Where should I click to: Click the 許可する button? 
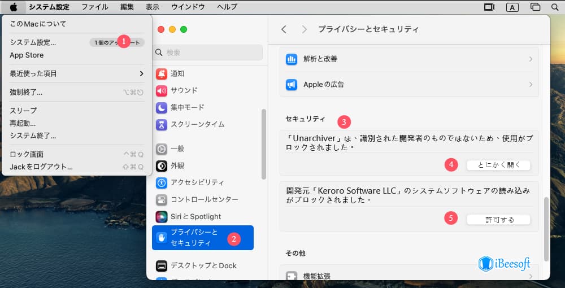[x=499, y=220]
